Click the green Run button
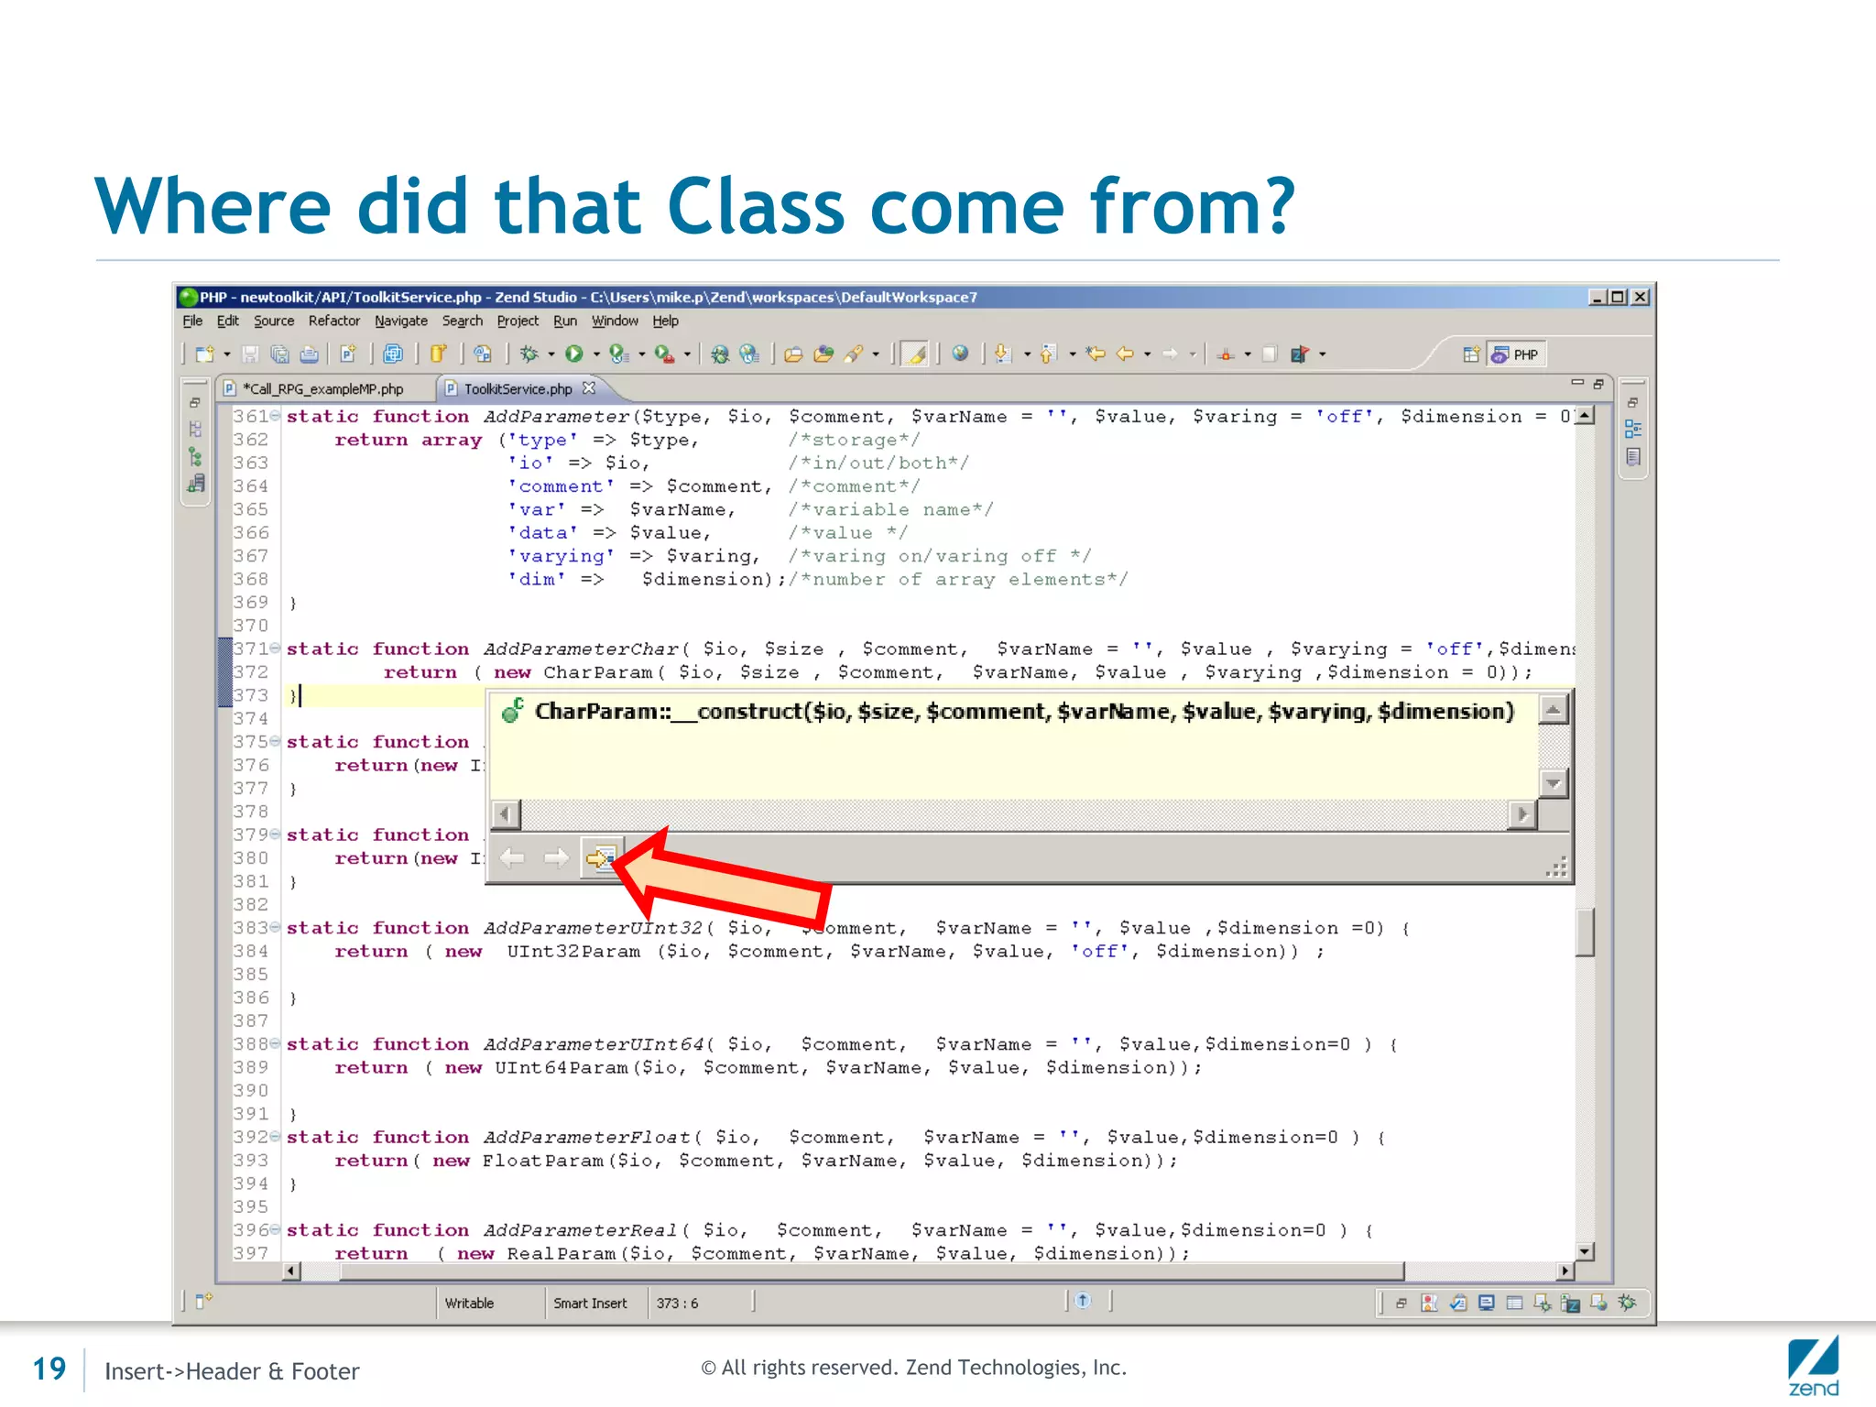Screen dimensions: 1876x1407 click(x=574, y=354)
